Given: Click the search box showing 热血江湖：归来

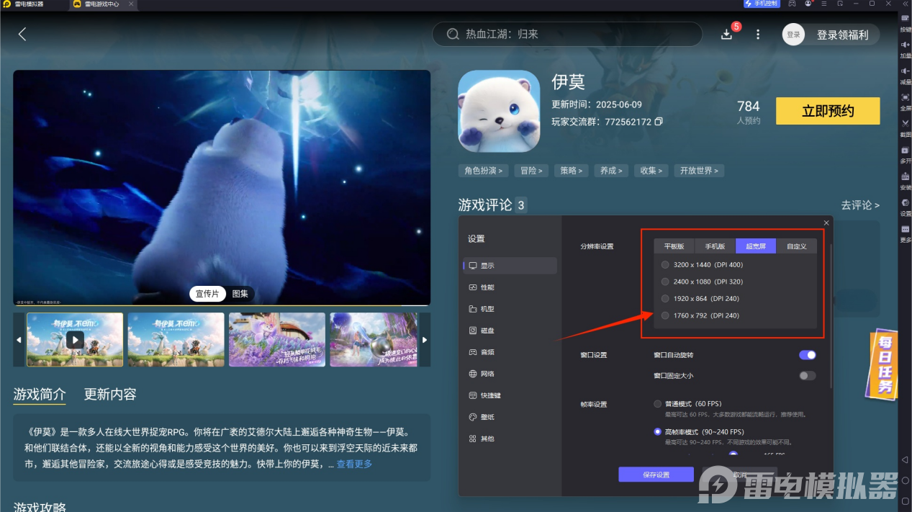Looking at the screenshot, I should coord(566,34).
